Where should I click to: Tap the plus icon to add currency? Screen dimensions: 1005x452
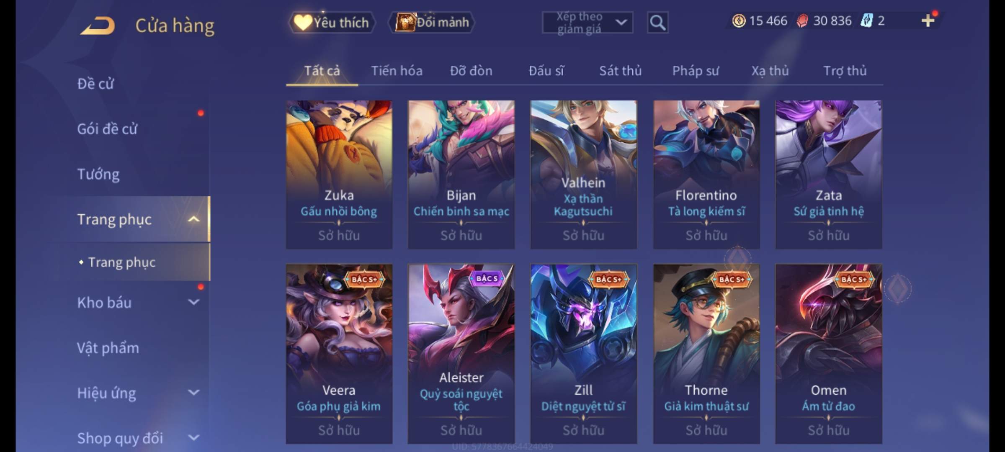pos(928,21)
